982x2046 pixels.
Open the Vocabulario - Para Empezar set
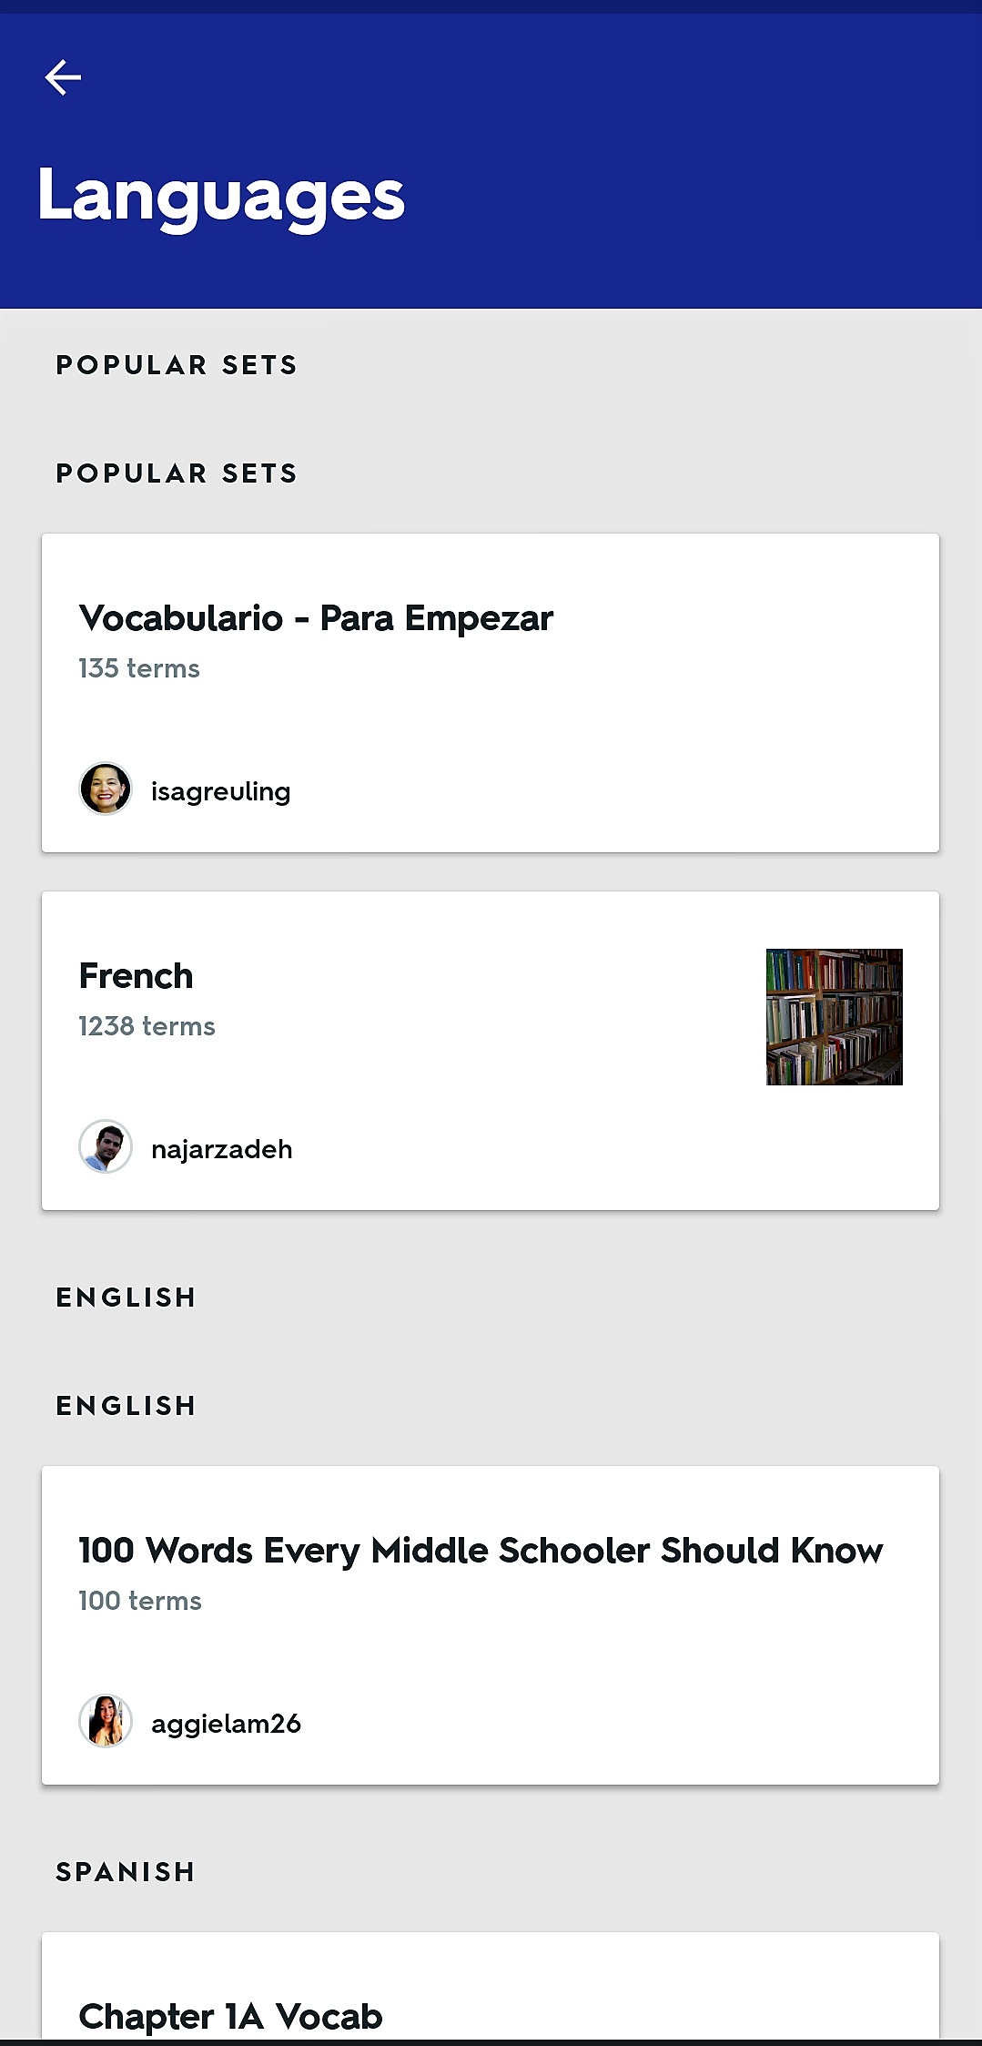[x=490, y=690]
